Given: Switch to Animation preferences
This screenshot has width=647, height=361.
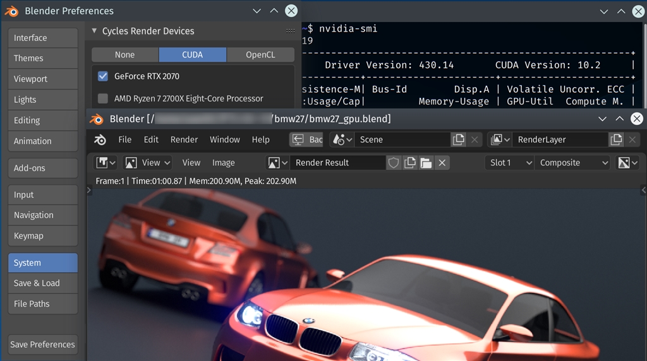Looking at the screenshot, I should pos(43,141).
